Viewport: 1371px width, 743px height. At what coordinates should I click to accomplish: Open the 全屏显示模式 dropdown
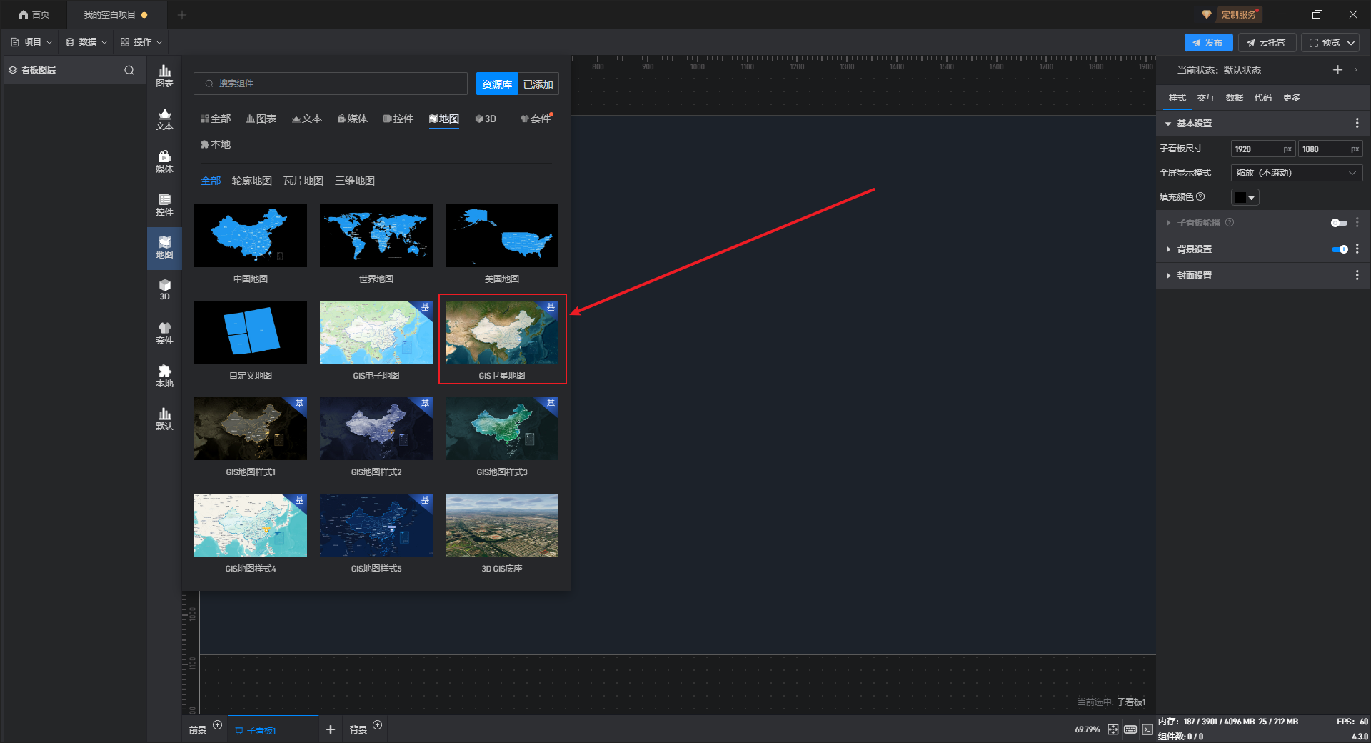1296,173
